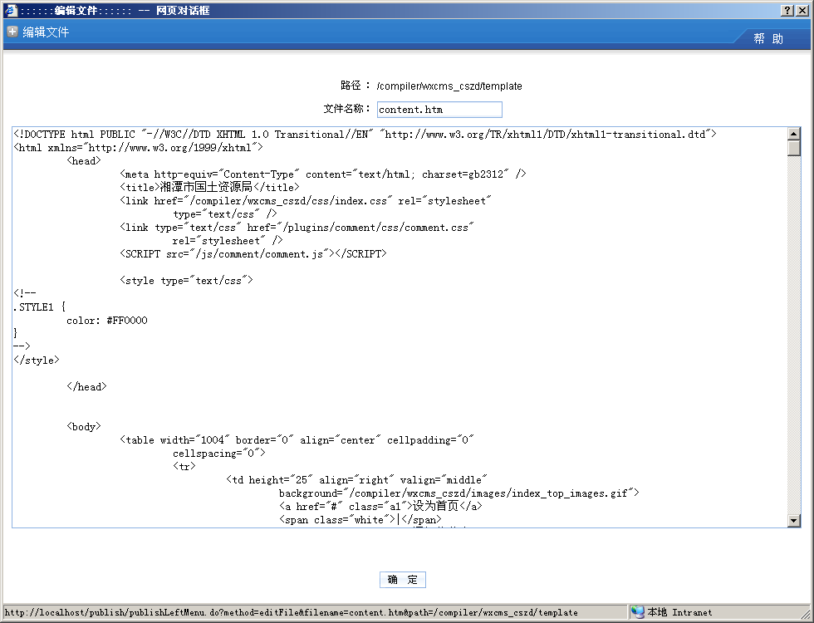Click the 文件名称 label
The width and height of the screenshot is (814, 623).
(x=347, y=109)
